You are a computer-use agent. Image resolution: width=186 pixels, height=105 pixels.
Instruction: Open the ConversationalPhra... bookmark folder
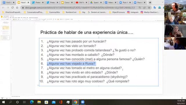pyautogui.click(x=34, y=12)
